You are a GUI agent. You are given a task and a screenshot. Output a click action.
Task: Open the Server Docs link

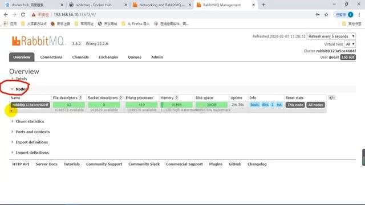point(47,164)
